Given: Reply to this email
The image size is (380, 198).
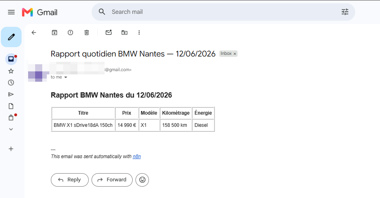Looking at the screenshot, I should tap(70, 180).
